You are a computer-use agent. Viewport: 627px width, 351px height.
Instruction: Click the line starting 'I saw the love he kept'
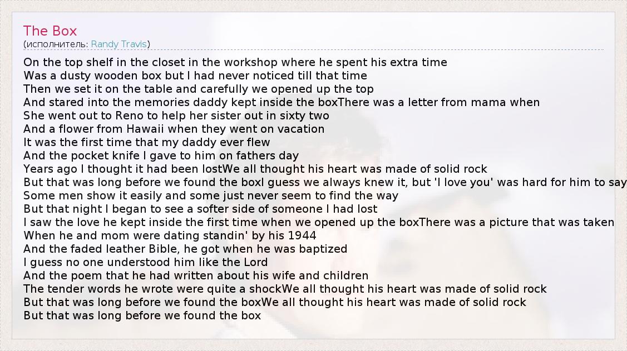[318, 222]
